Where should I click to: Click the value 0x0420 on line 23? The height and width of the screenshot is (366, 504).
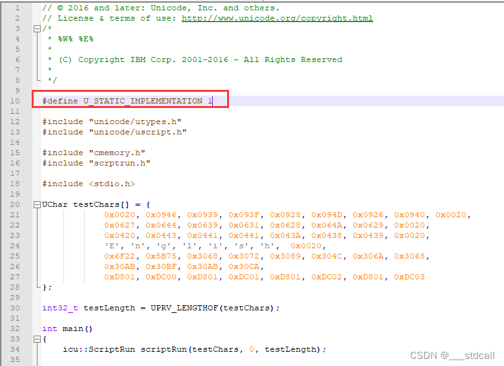click(x=120, y=235)
